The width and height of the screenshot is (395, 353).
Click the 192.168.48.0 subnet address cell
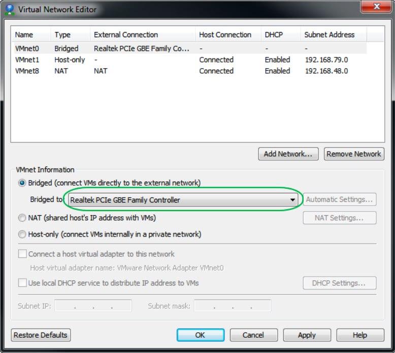[x=326, y=71]
